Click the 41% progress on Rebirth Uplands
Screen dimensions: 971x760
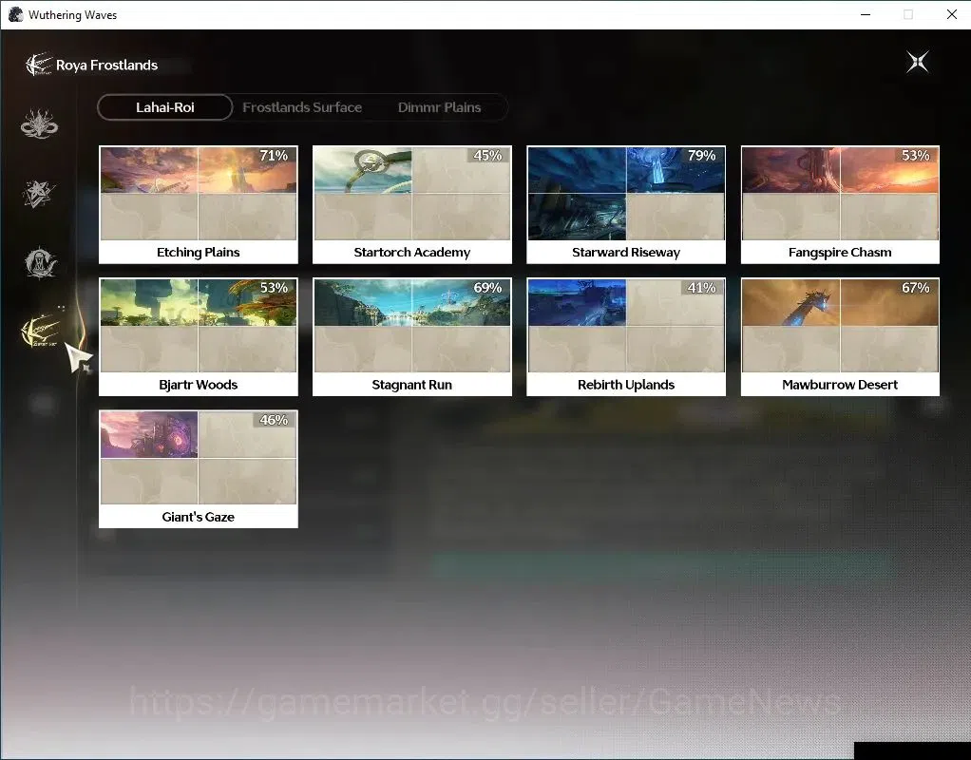pyautogui.click(x=701, y=288)
